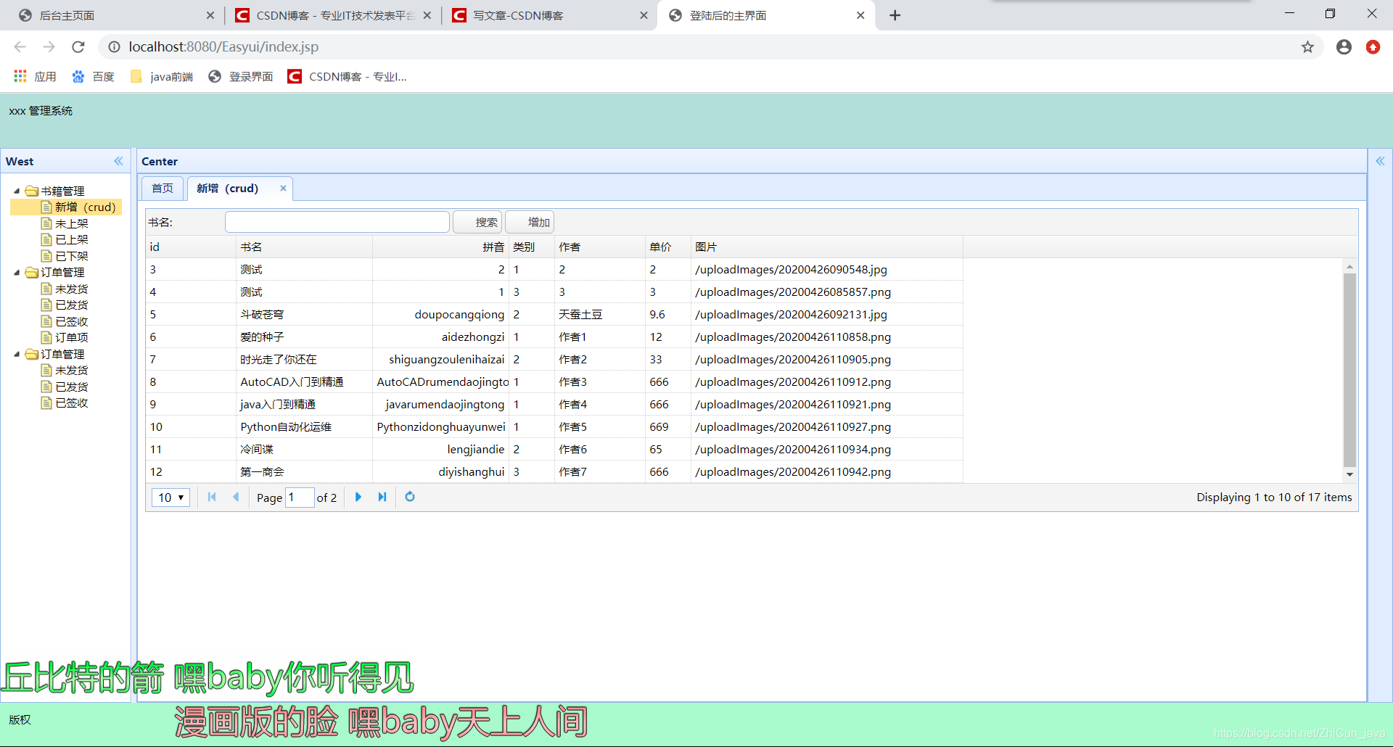The width and height of the screenshot is (1393, 747).
Task: Collapse the first 订单管理 tree node
Action: (x=17, y=272)
